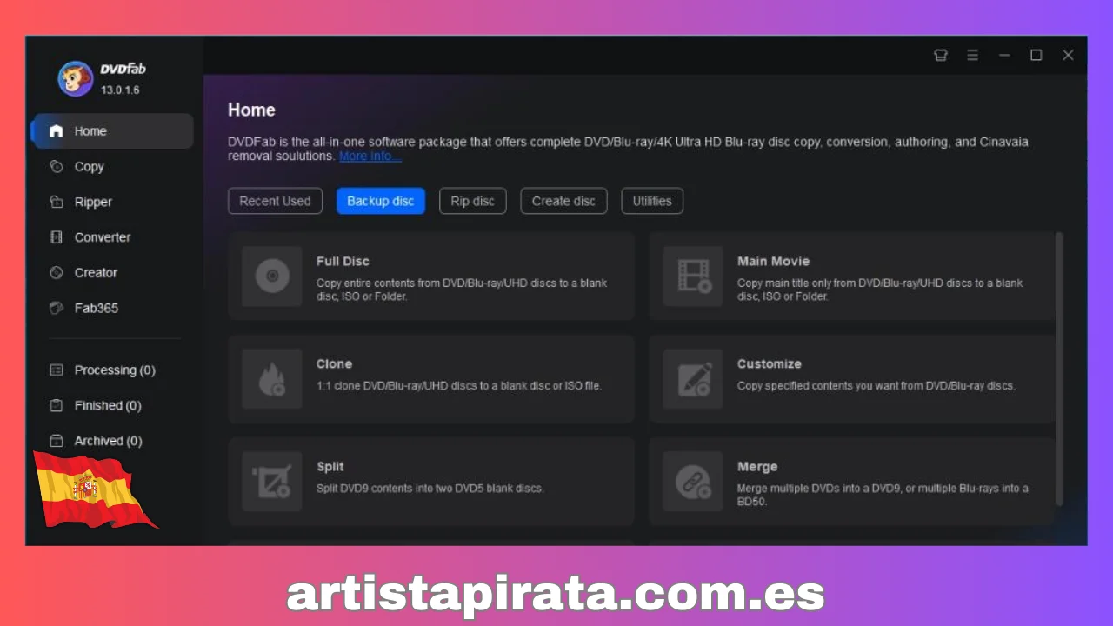Click the version number 13.0.1.6

click(x=120, y=90)
